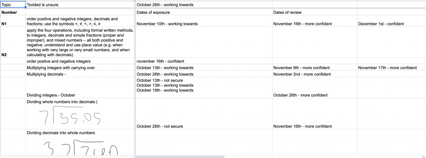
Task: Click the handwritten division image under 'Dividing decimals'
Action: (x=81, y=148)
